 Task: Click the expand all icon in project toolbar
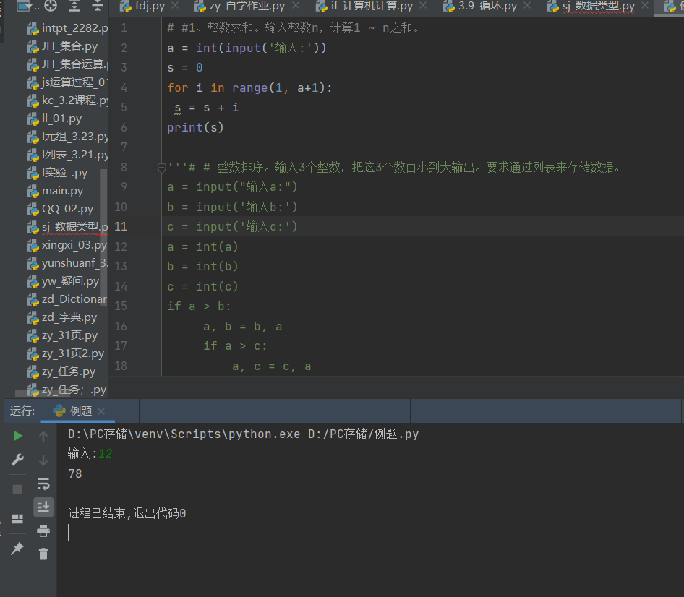pyautogui.click(x=74, y=7)
